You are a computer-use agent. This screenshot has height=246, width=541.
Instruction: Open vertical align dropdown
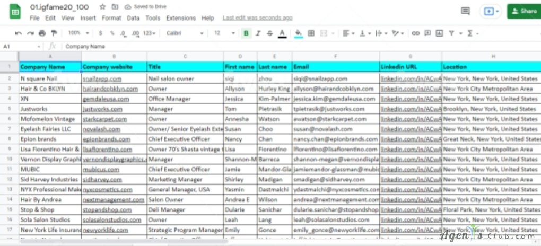tap(364, 33)
